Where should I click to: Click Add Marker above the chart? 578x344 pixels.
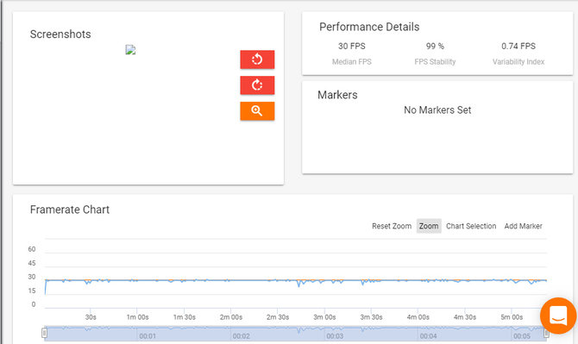(523, 226)
